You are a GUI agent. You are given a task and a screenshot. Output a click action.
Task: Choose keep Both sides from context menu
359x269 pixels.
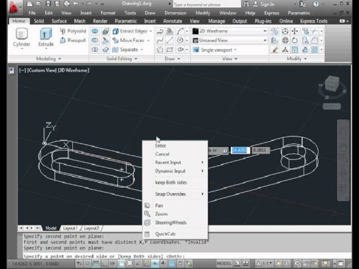[171, 182]
